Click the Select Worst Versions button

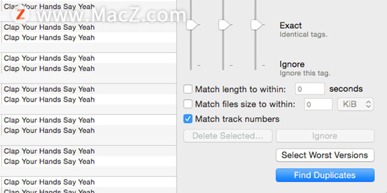[325, 155]
